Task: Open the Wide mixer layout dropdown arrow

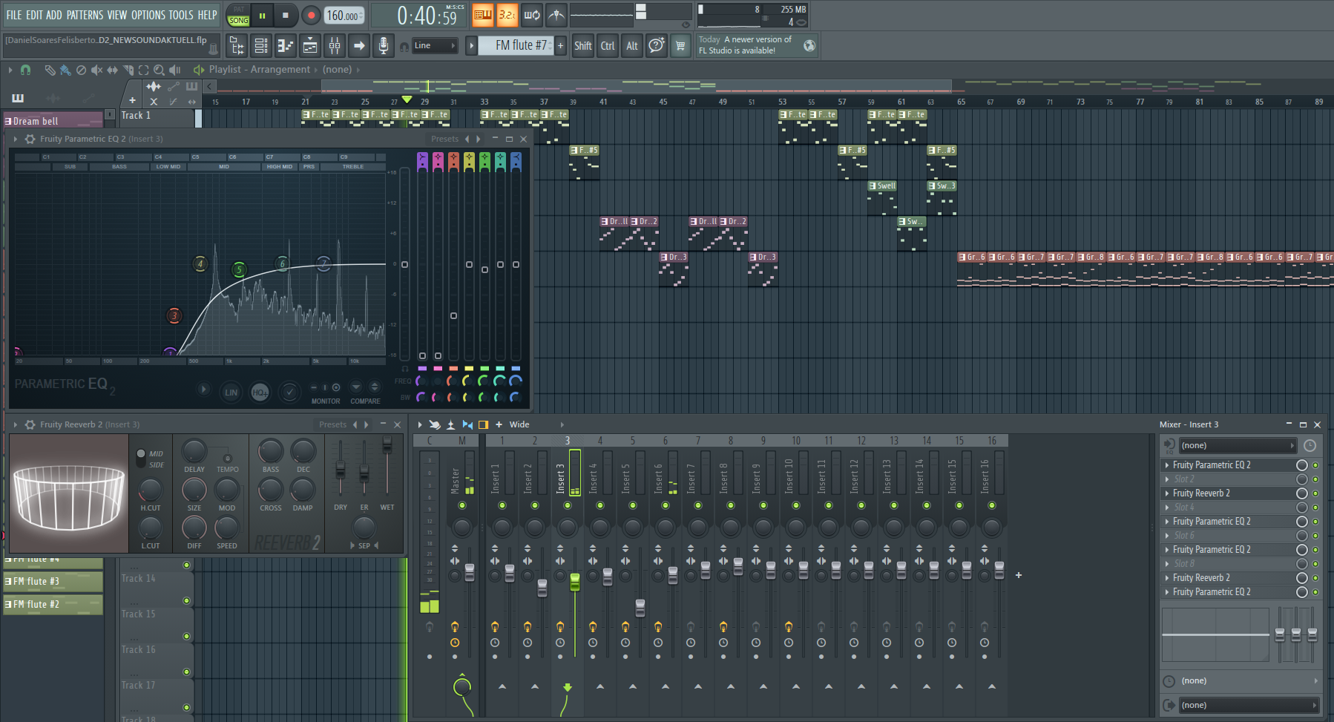Action: pyautogui.click(x=562, y=425)
